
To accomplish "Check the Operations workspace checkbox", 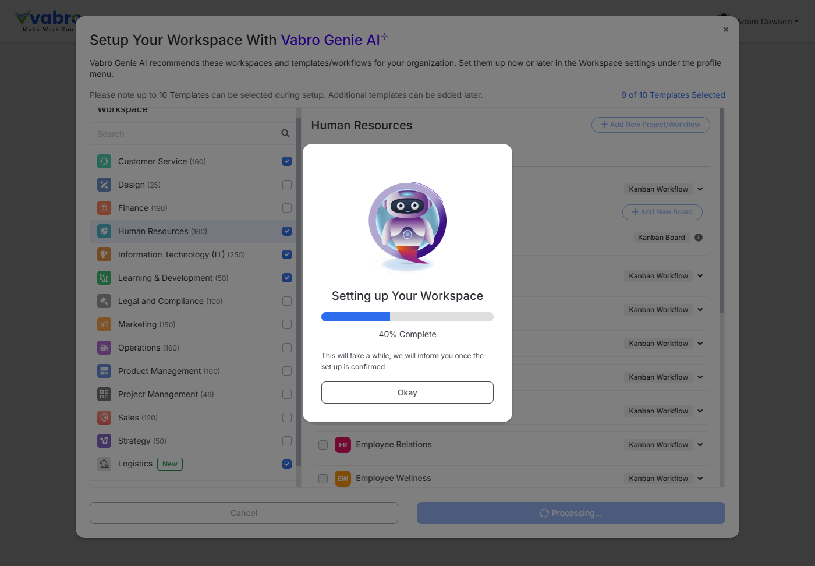I will 287,348.
